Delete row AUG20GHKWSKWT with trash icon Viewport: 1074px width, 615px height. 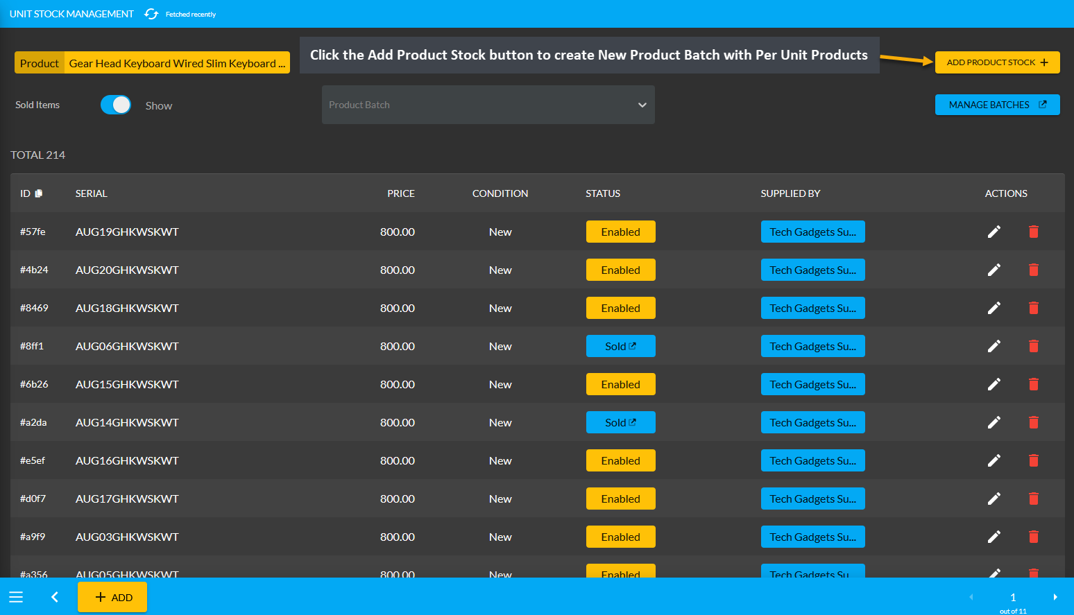(1034, 270)
